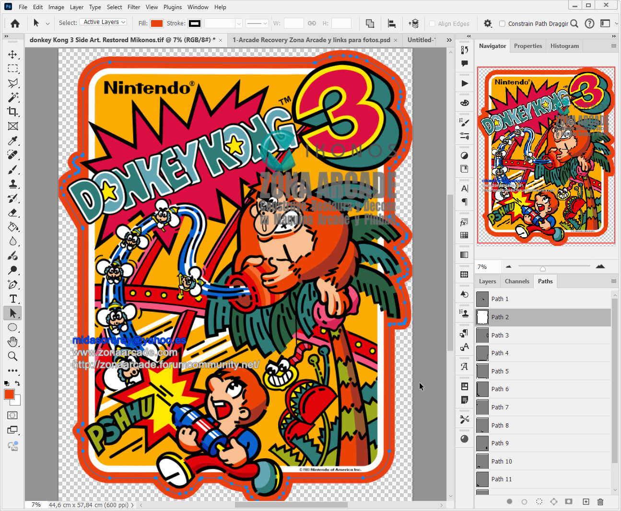621x511 pixels.
Task: Delete current path with trash button
Action: tap(600, 501)
